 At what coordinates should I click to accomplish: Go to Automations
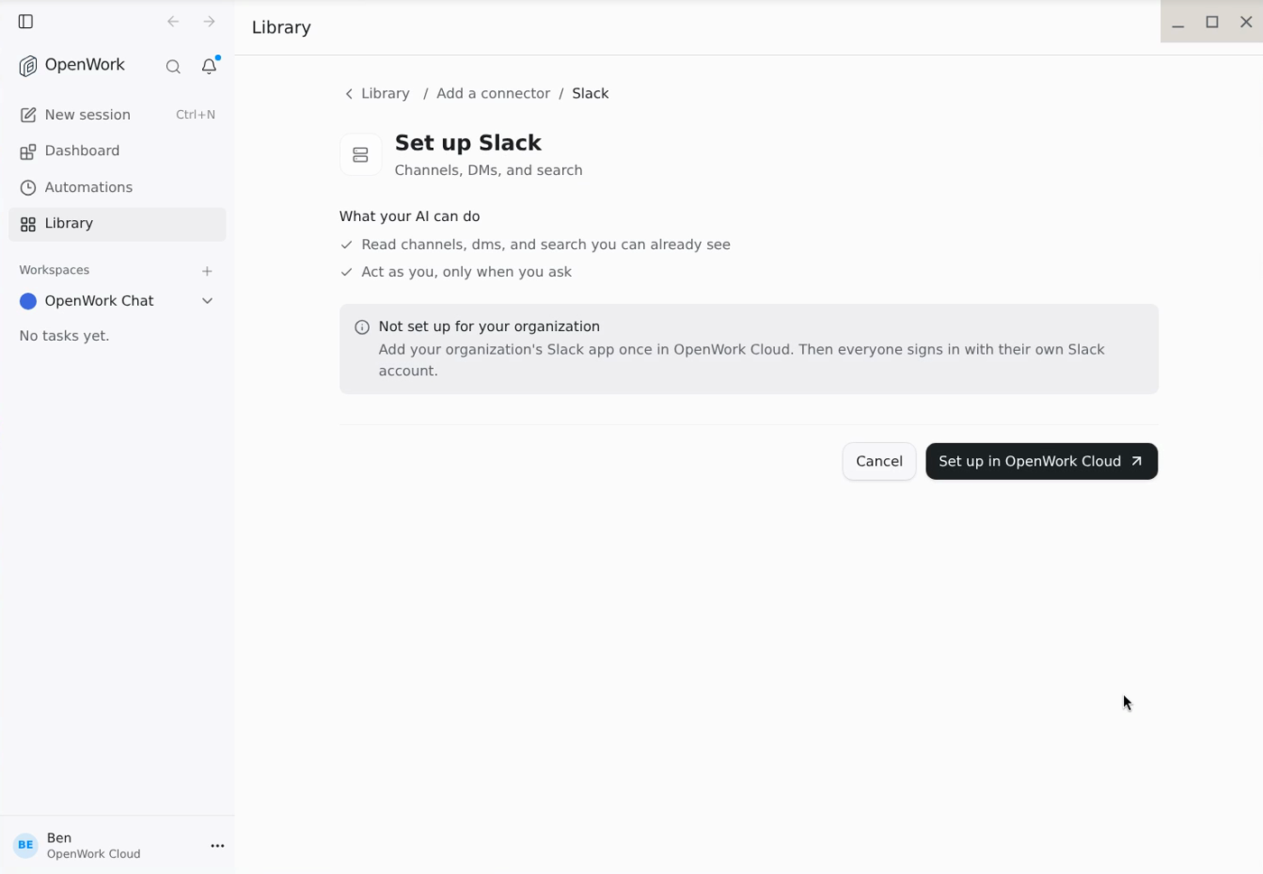(x=117, y=188)
